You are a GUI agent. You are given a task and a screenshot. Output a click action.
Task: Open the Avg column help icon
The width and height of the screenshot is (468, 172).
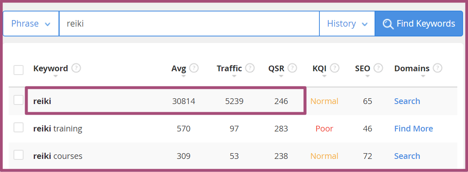coord(194,69)
